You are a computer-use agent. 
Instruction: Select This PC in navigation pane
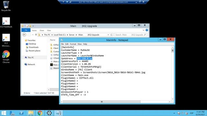31,57
